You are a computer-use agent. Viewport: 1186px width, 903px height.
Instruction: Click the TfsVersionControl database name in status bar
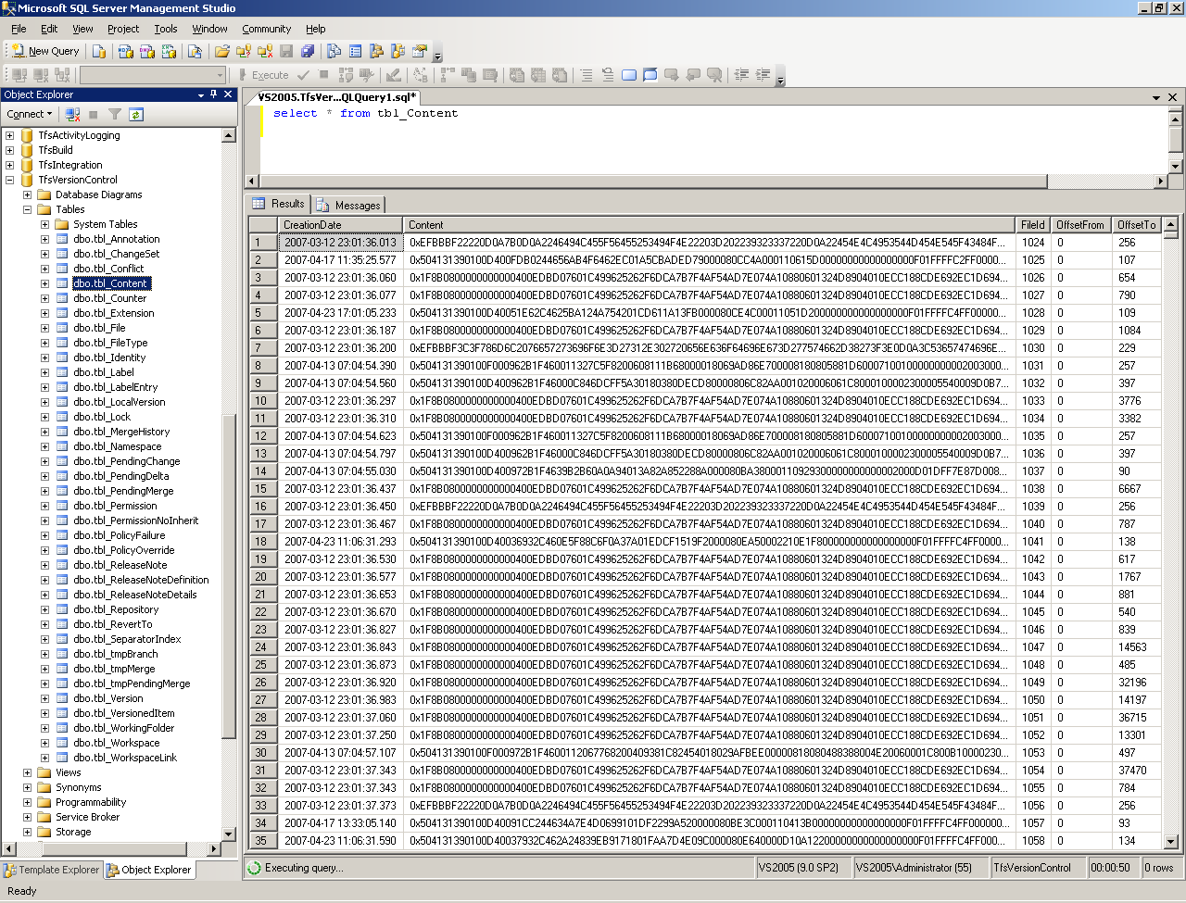pyautogui.click(x=1032, y=868)
